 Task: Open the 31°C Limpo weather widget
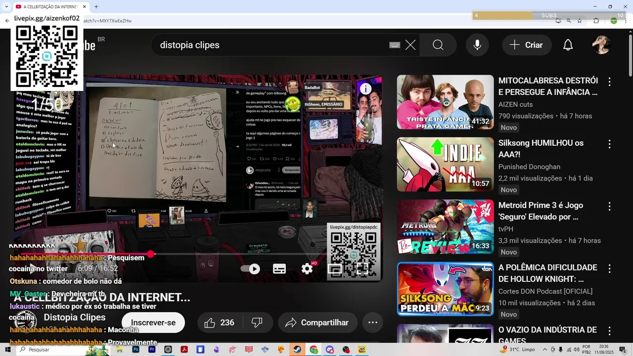[x=518, y=349]
